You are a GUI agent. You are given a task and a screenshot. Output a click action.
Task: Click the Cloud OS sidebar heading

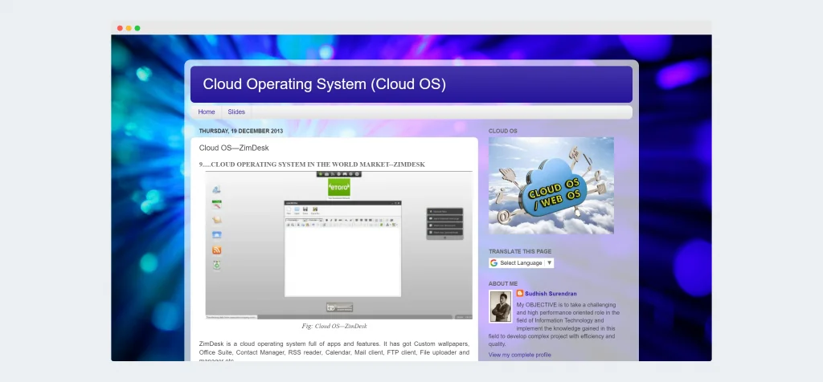pyautogui.click(x=503, y=131)
